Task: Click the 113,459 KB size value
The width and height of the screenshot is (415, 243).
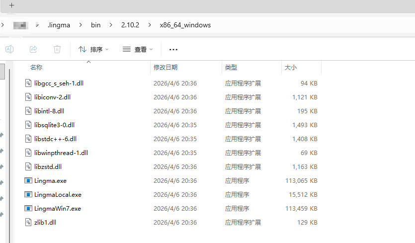Action: coord(301,209)
